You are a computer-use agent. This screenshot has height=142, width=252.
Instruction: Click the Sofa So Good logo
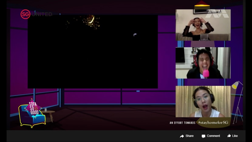tap(32, 113)
